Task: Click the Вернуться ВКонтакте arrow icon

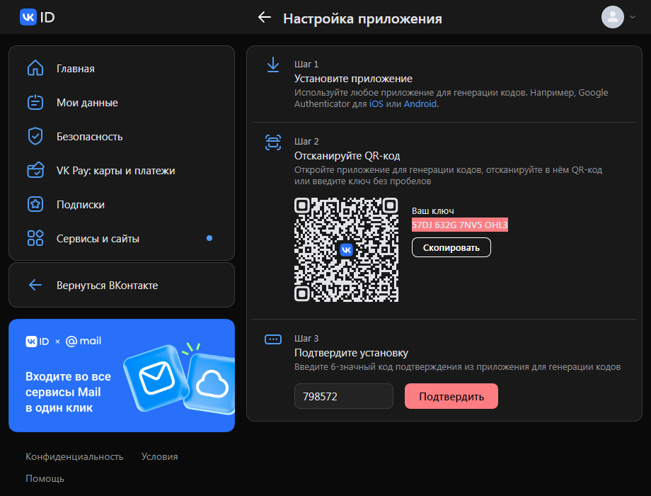Action: (x=35, y=285)
